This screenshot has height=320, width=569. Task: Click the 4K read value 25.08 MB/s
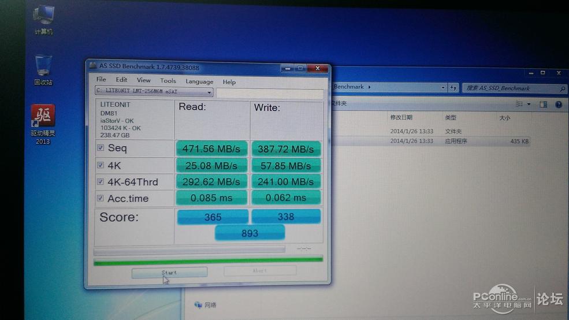tap(211, 165)
